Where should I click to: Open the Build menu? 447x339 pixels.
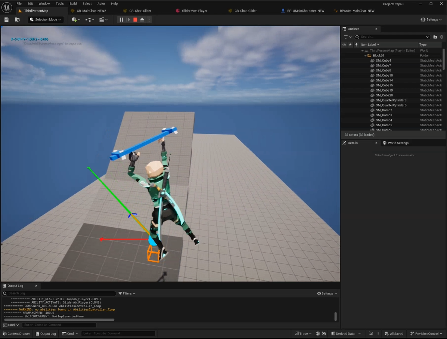pos(73,4)
